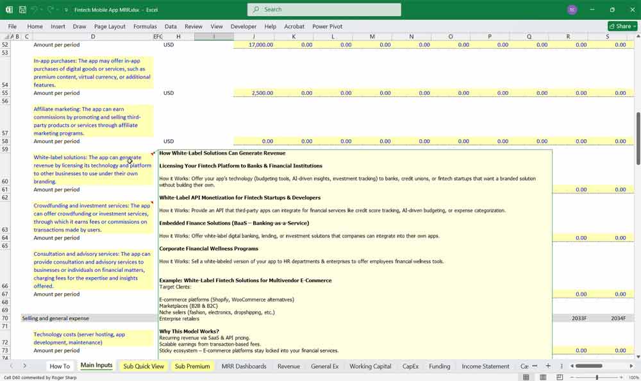
Task: Click the Excel app logo icon
Action: tap(9, 10)
